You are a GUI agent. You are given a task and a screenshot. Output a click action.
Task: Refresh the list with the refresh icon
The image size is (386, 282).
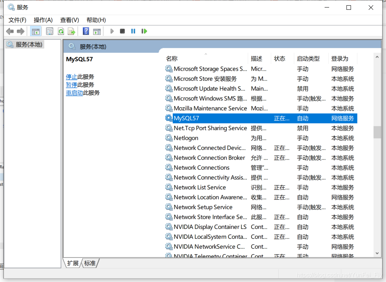60,31
